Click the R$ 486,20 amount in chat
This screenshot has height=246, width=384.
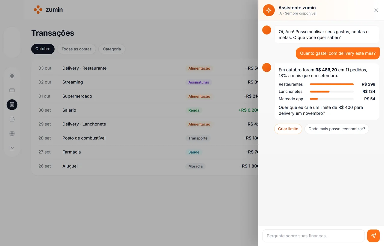coord(326,70)
